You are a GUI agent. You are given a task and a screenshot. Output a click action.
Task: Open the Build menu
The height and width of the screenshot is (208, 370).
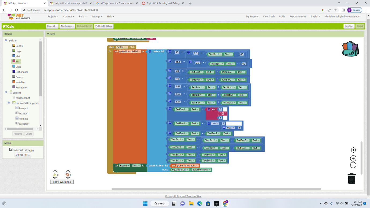coord(82,16)
